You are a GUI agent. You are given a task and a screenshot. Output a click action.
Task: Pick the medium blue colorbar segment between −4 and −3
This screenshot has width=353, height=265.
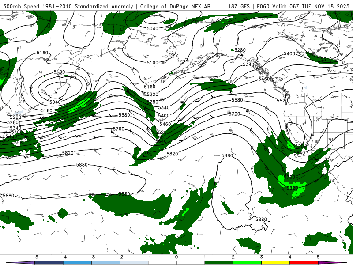click(77, 263)
